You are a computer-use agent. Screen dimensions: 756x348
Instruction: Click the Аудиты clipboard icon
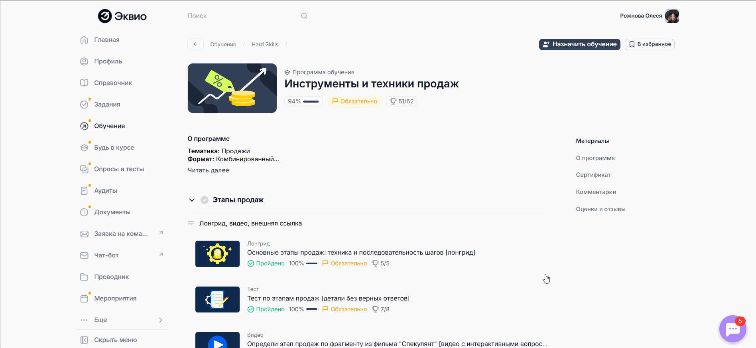pos(84,191)
